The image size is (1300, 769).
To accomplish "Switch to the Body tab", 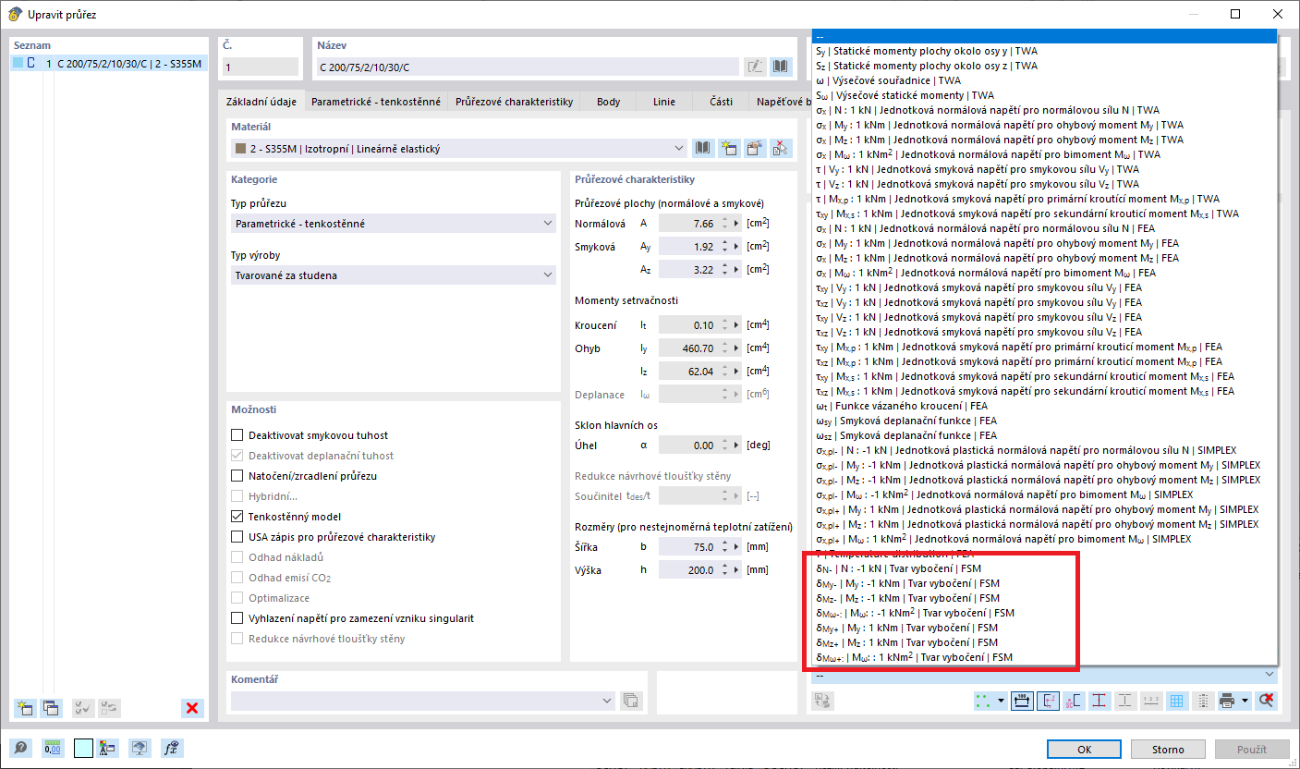I will point(609,102).
